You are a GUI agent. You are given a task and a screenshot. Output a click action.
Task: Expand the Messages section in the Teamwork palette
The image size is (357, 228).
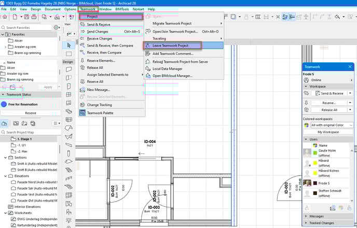click(x=306, y=216)
